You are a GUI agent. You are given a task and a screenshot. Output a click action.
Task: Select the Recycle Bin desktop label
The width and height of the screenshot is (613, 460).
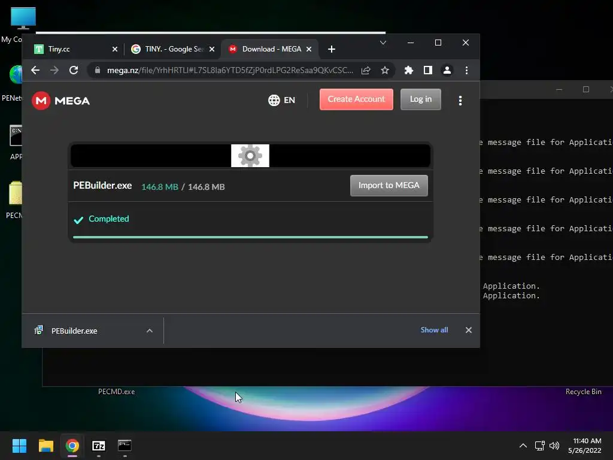coord(583,392)
